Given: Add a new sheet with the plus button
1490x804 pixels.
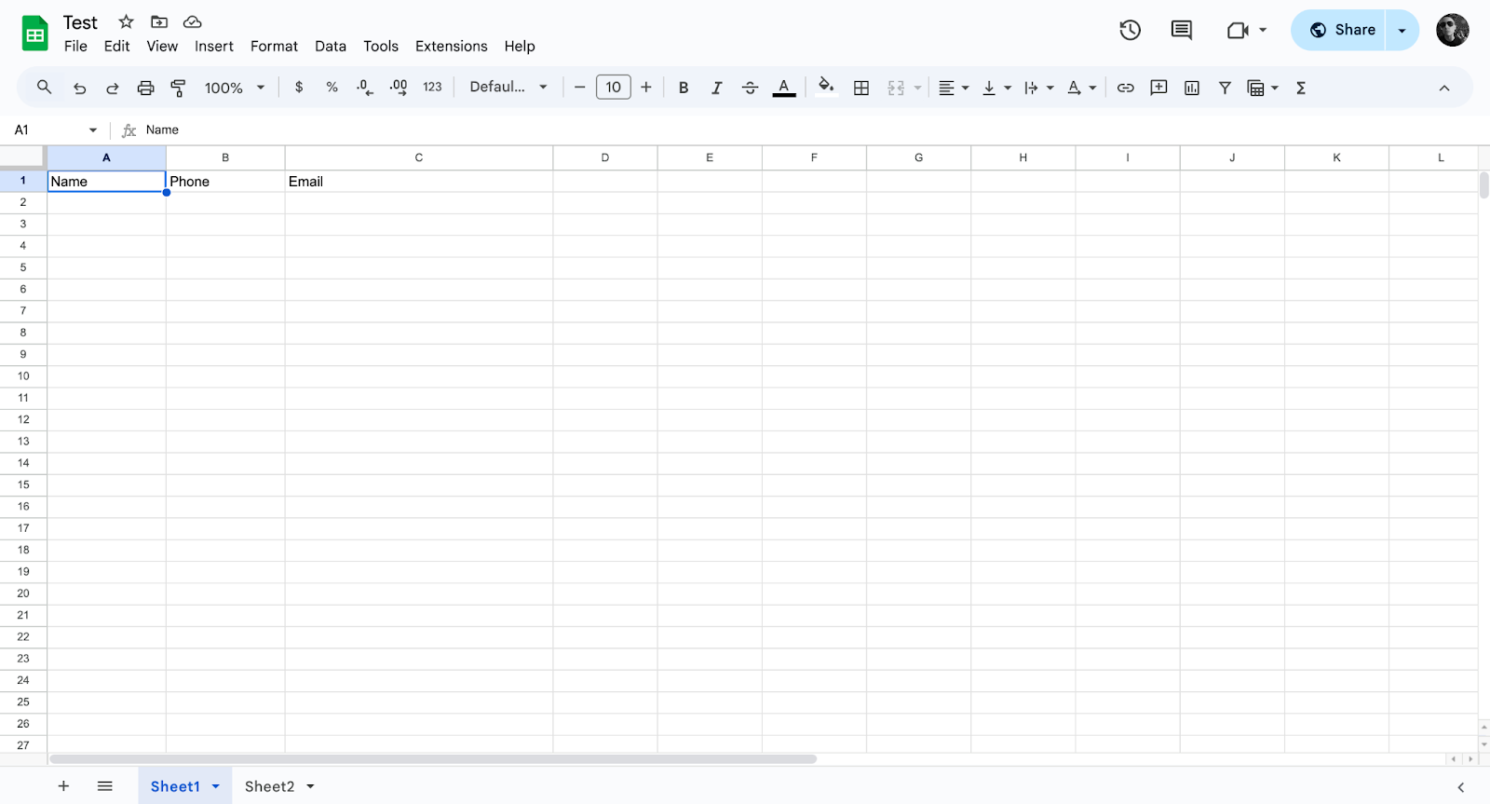Looking at the screenshot, I should tap(63, 786).
